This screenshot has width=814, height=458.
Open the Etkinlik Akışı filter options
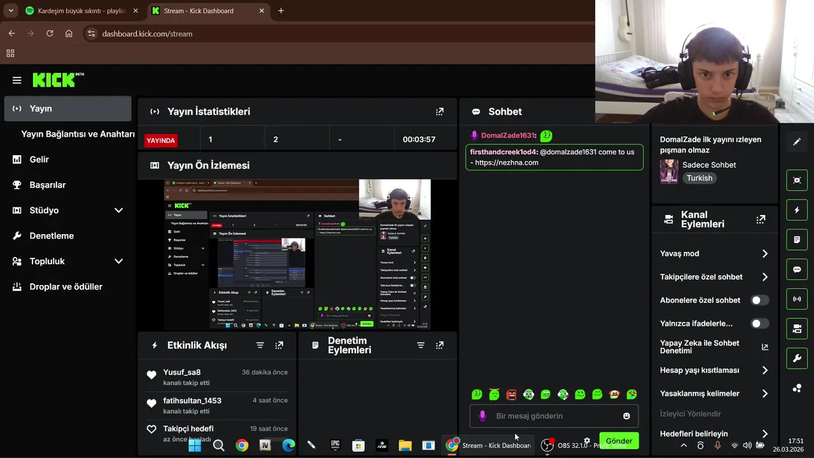coord(260,345)
